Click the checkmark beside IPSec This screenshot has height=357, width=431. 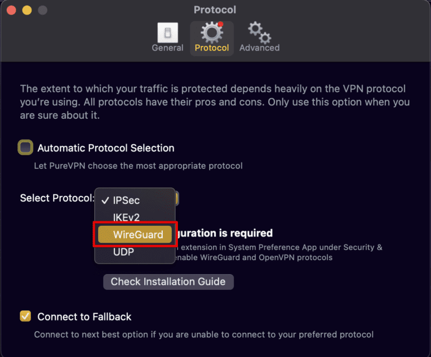[x=105, y=201]
